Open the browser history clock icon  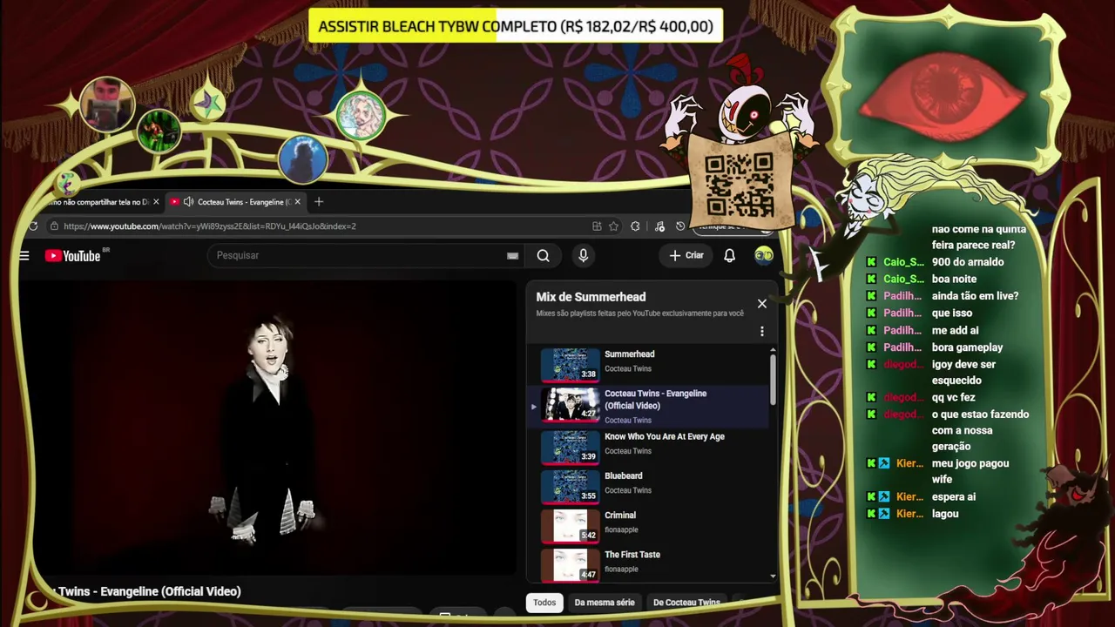[680, 226]
